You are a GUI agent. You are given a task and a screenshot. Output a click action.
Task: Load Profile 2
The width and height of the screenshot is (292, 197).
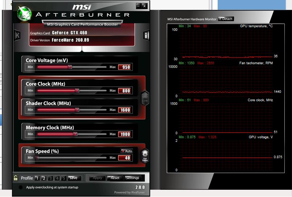[x=44, y=178]
